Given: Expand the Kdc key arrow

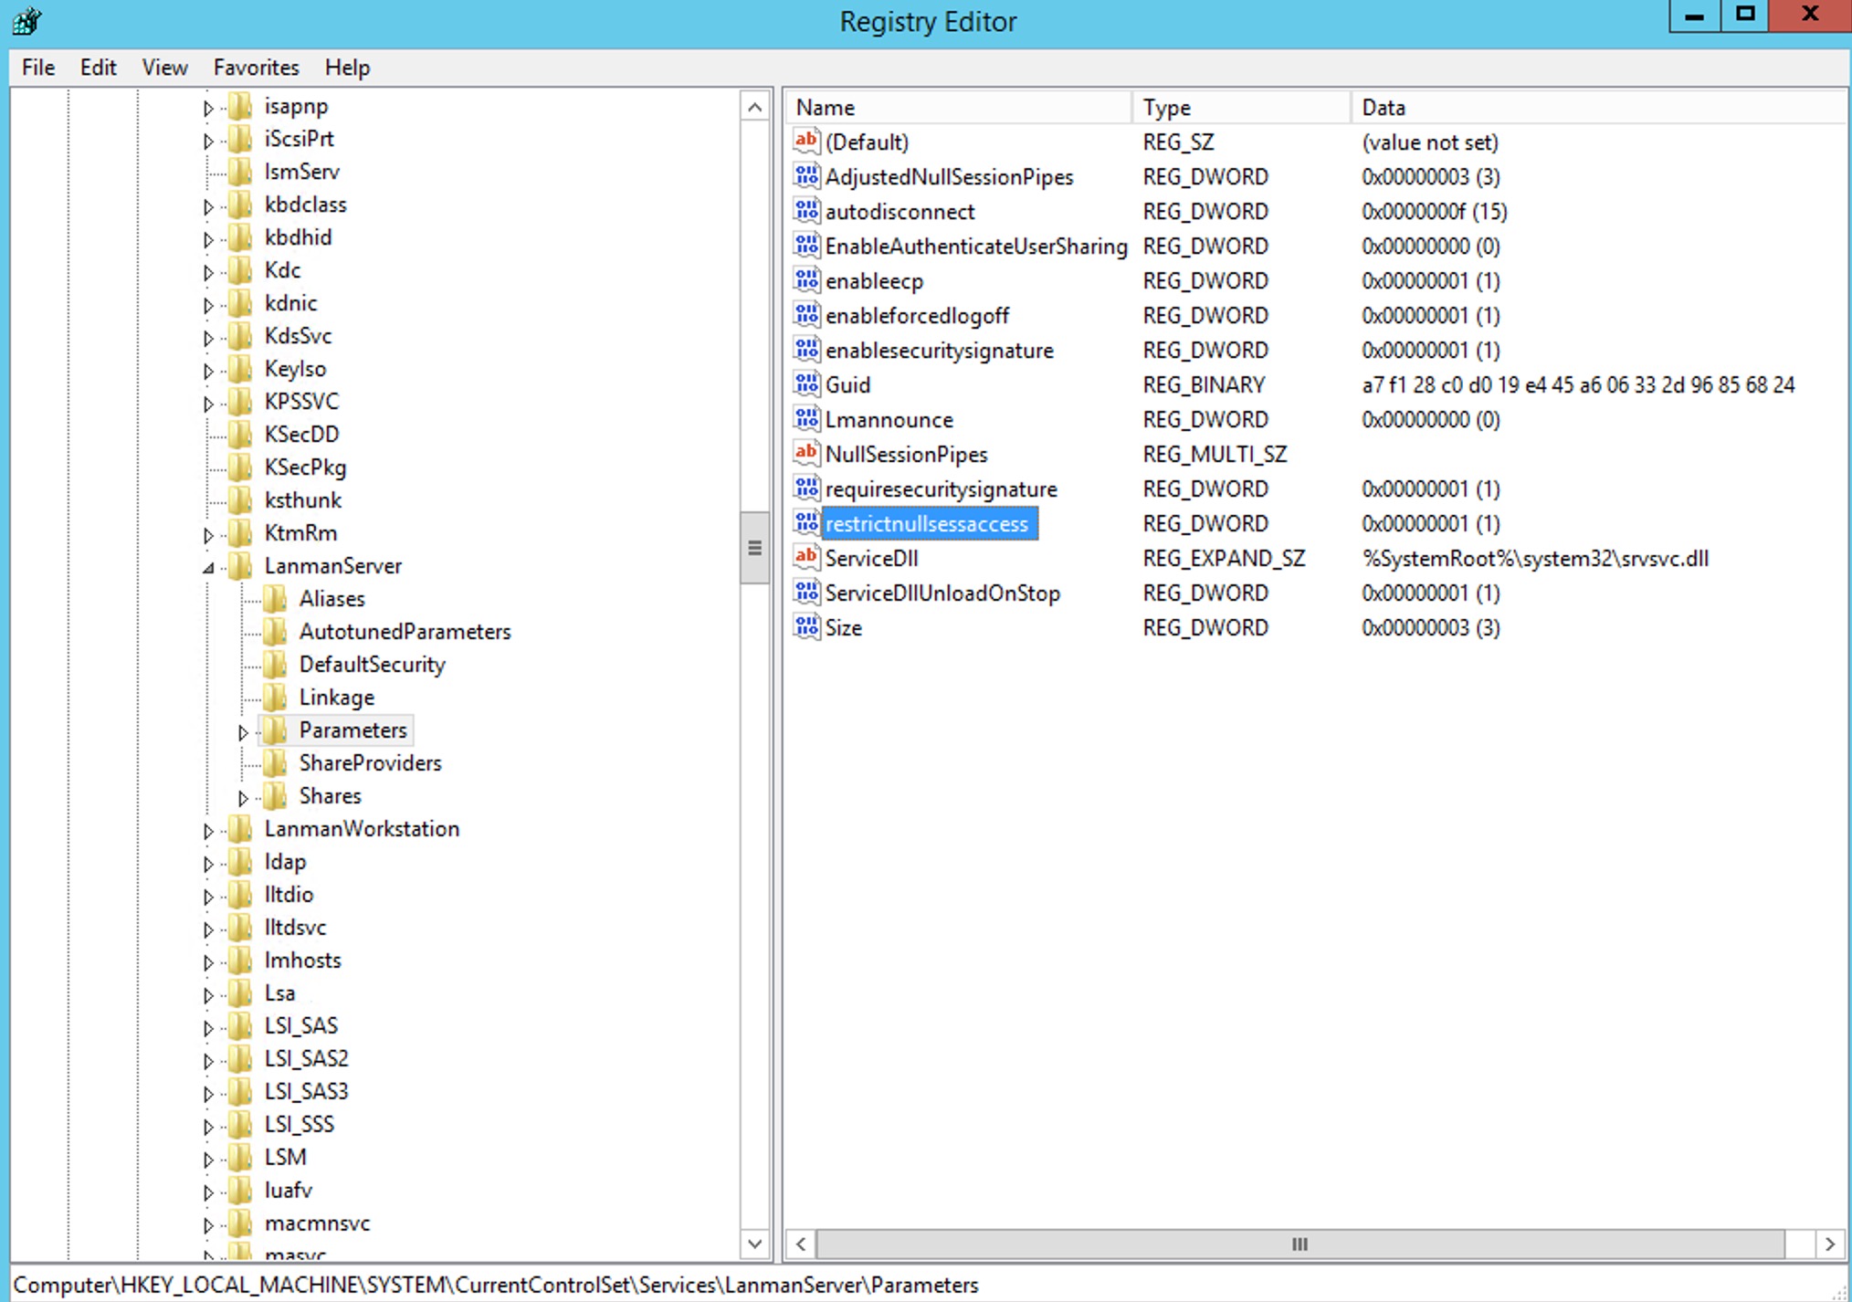Looking at the screenshot, I should point(208,272).
